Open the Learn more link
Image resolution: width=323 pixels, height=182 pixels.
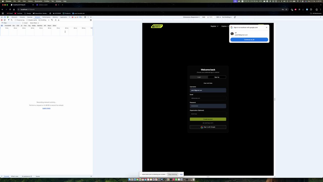[x=46, y=108]
